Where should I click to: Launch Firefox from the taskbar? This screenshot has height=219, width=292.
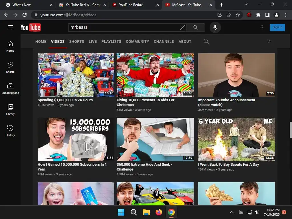pos(159,212)
